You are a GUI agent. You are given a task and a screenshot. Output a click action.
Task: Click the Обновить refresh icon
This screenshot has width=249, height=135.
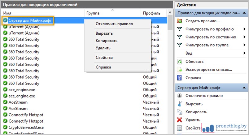pos(180,62)
